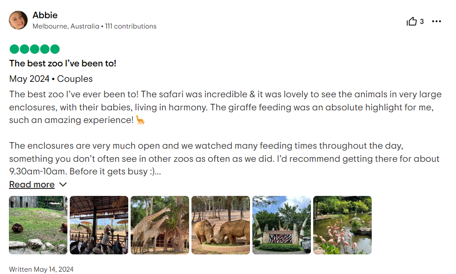
Task: Click the May 2024 Couples trip label
Action: 51,79
